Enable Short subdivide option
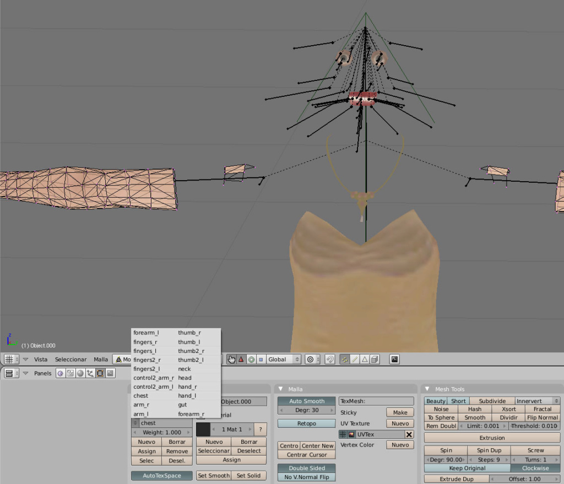 (458, 401)
